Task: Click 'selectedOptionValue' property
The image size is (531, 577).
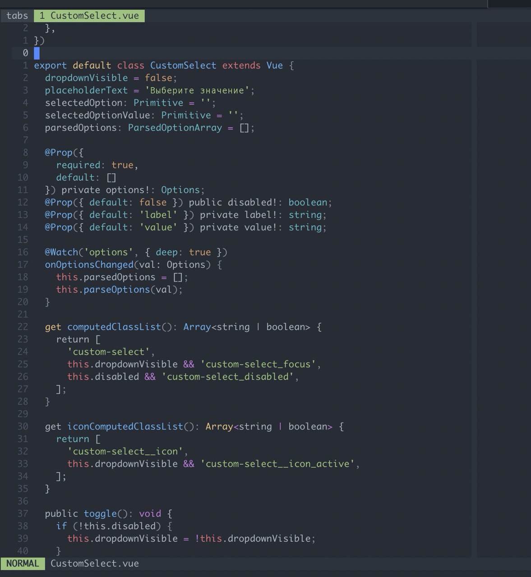Action: [x=97, y=115]
